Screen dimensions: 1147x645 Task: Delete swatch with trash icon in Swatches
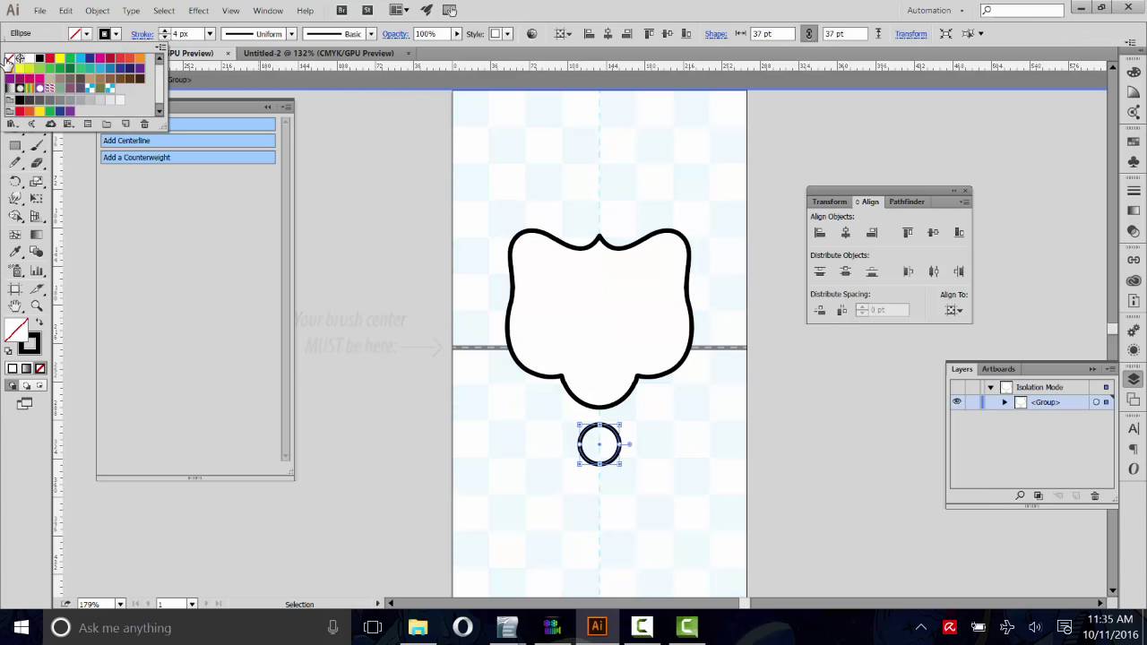pyautogui.click(x=144, y=124)
